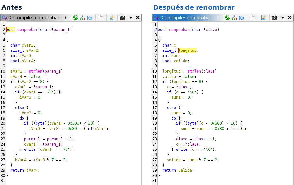Click '0x30U' constant on line 20 in Antes
This screenshot has width=294, height=185.
click(73, 123)
